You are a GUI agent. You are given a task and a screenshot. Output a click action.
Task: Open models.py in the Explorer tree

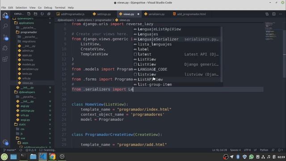(29, 64)
